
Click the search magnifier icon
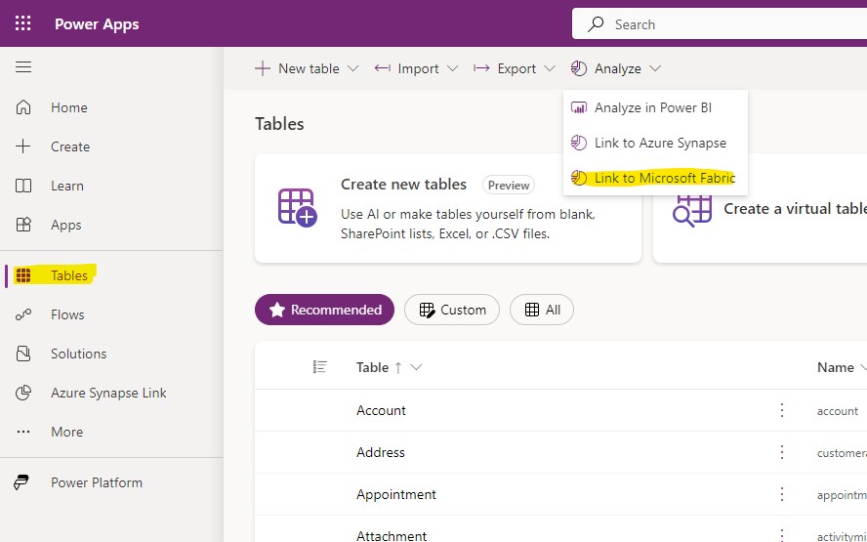(596, 23)
